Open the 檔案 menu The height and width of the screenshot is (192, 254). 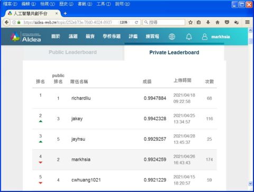click(x=10, y=4)
